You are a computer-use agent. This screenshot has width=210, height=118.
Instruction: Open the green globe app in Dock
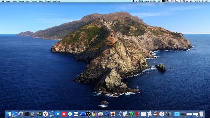click(131, 114)
